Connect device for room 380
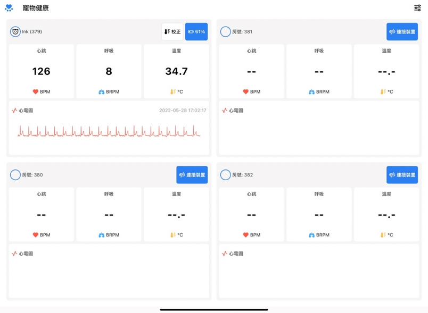This screenshot has width=428, height=313. click(x=192, y=175)
